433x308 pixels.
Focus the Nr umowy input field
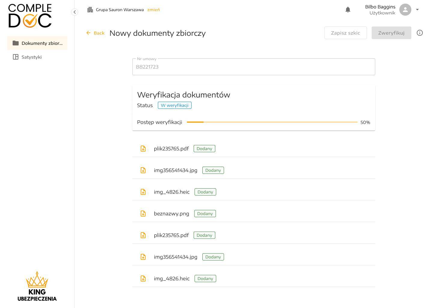[x=253, y=67]
